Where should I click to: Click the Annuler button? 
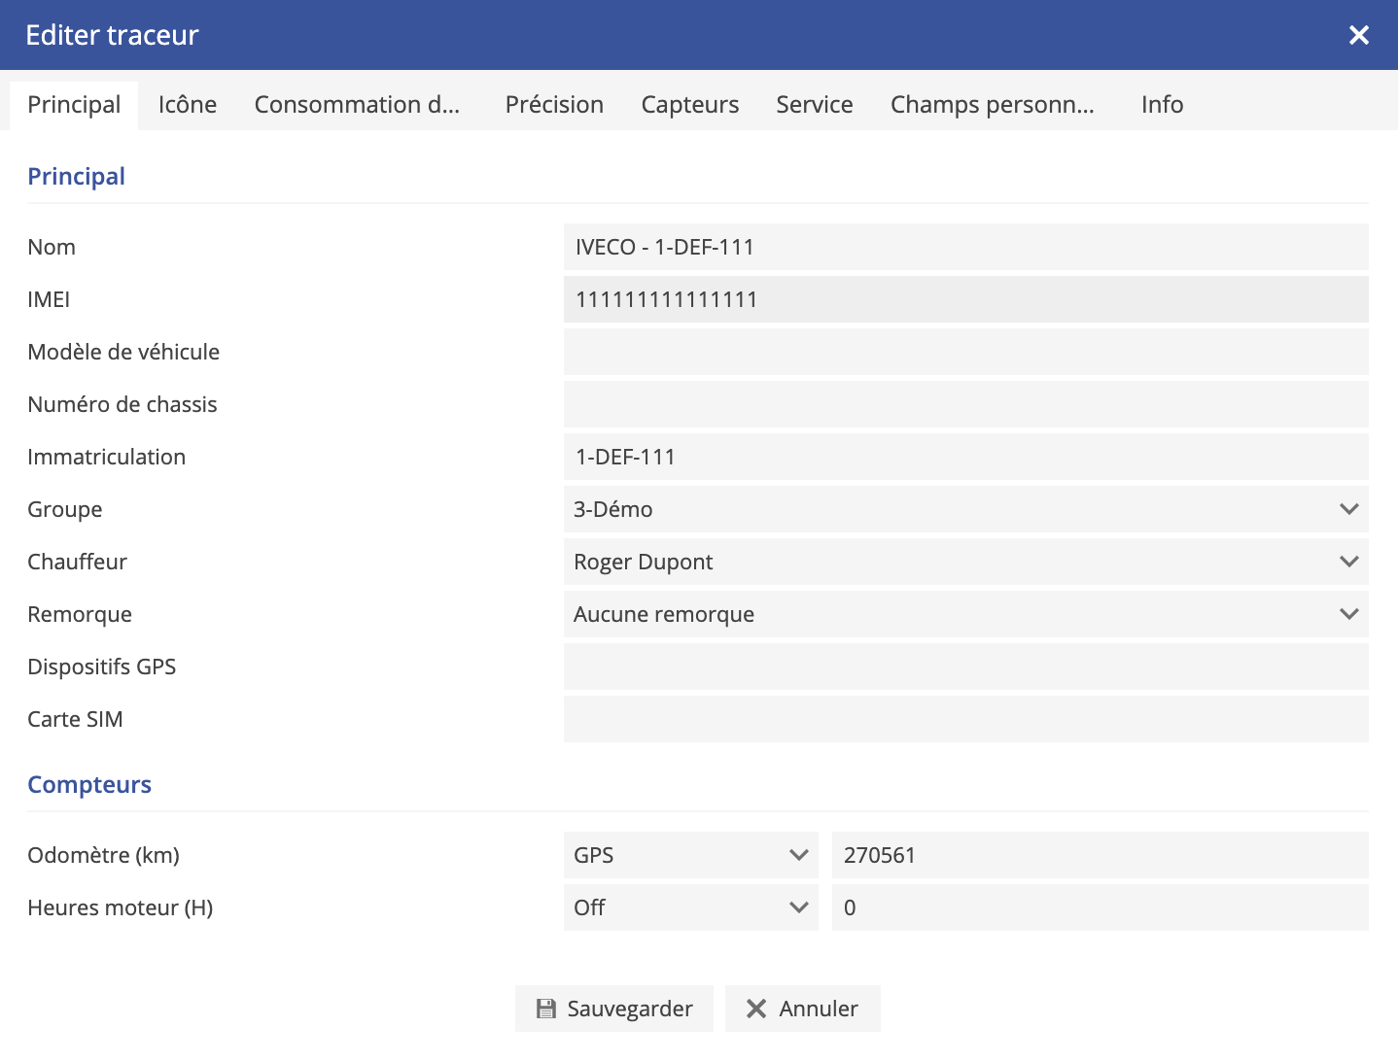pyautogui.click(x=802, y=1009)
